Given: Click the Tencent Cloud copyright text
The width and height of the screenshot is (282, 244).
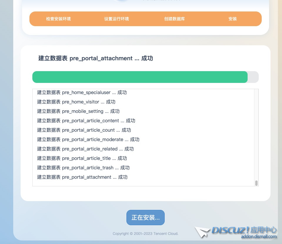Looking at the screenshot, I should pos(145,234).
